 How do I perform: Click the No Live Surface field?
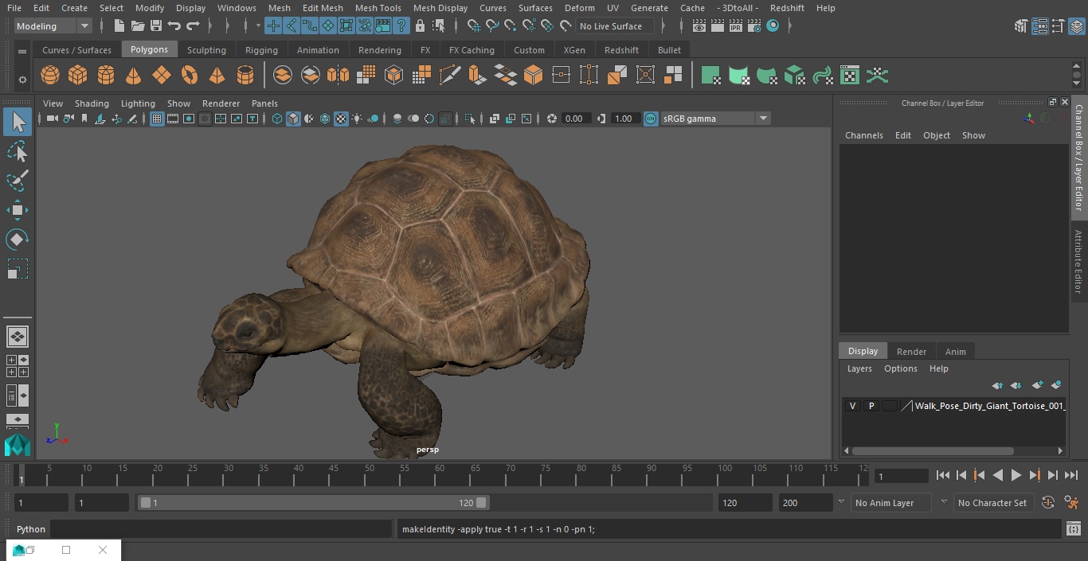(615, 26)
